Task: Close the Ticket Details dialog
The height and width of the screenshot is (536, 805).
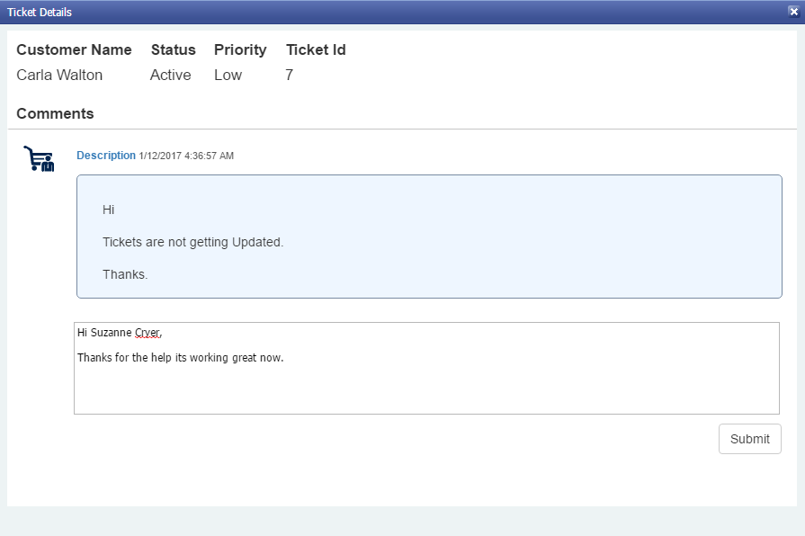Action: [793, 12]
